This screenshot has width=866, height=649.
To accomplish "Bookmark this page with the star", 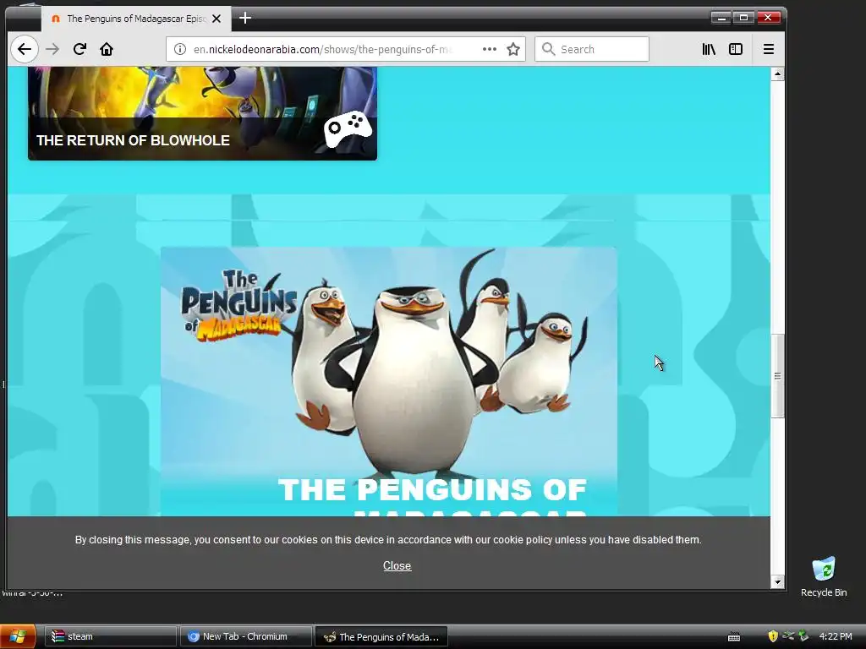I will point(513,49).
